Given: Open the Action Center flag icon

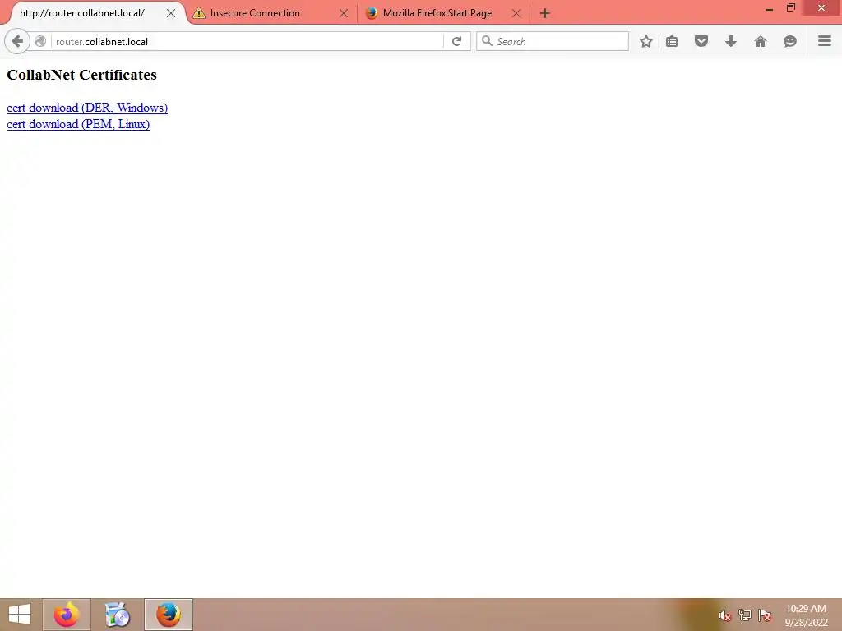Looking at the screenshot, I should coord(765,615).
